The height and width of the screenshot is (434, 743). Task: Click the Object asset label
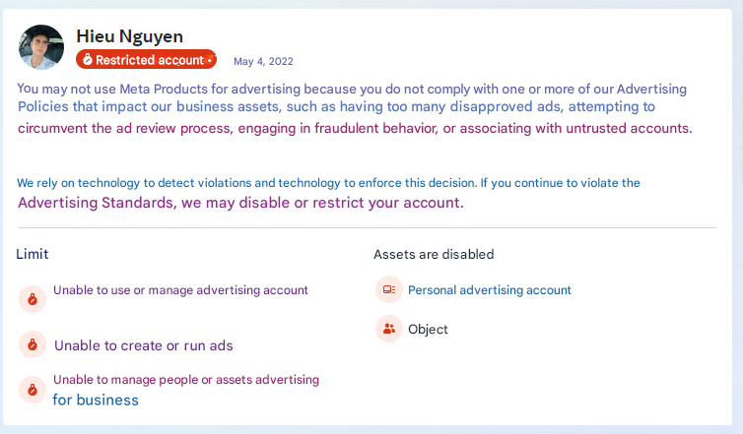428,330
